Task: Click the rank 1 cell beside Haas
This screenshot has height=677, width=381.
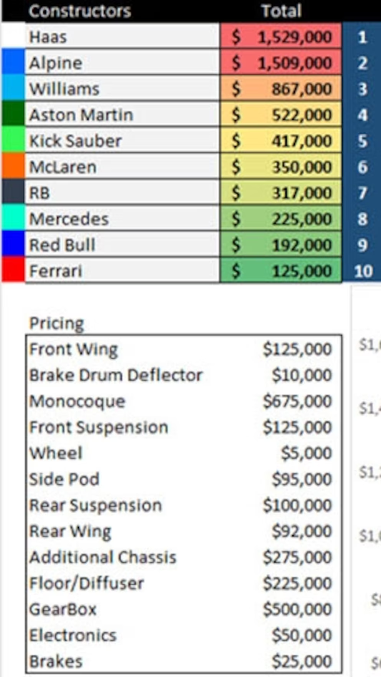Action: coord(362,37)
